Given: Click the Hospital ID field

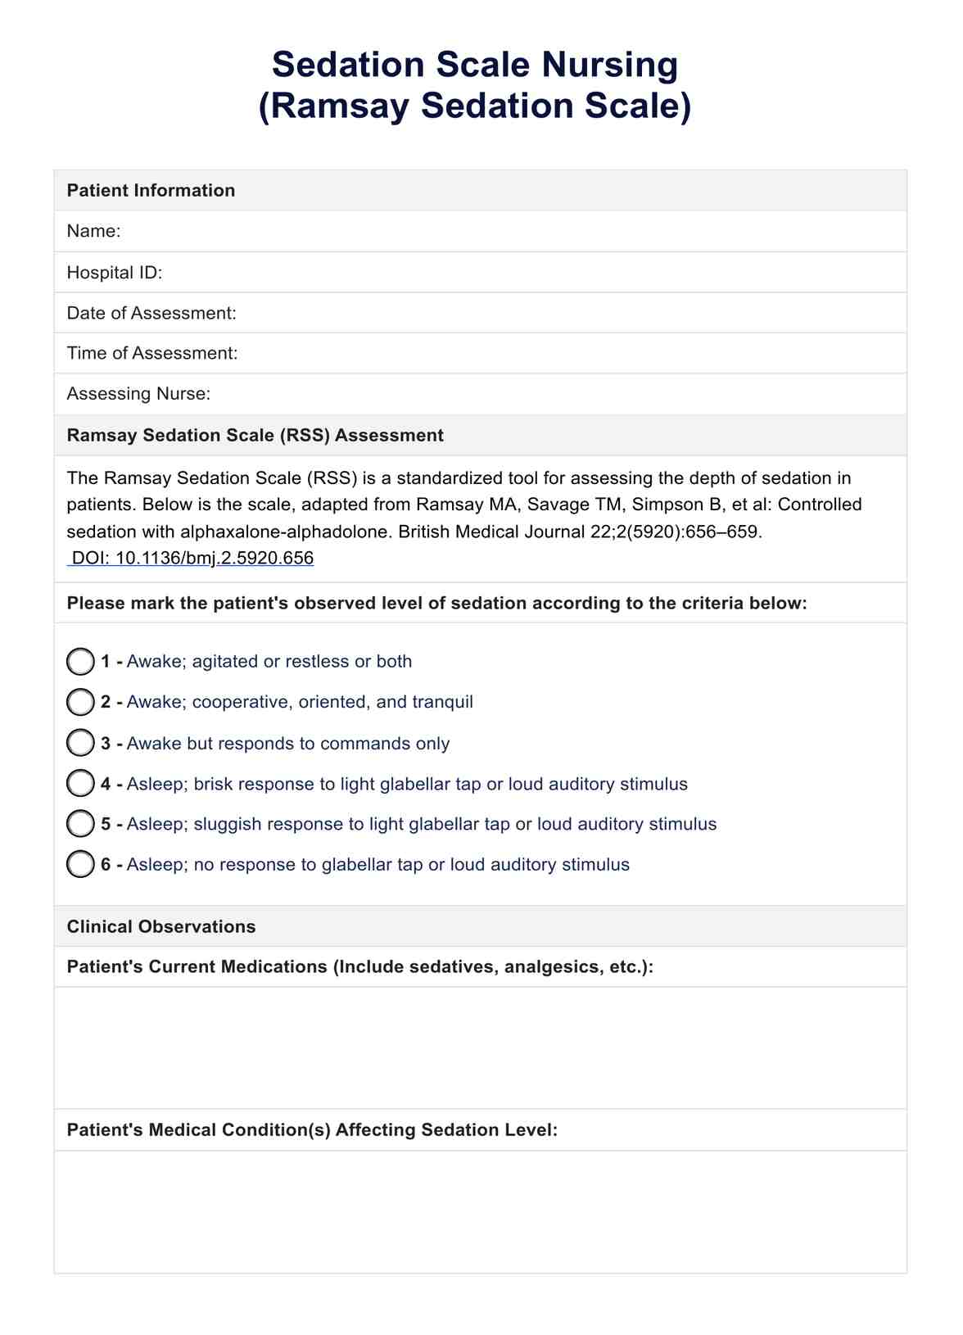Looking at the screenshot, I should pos(524,273).
